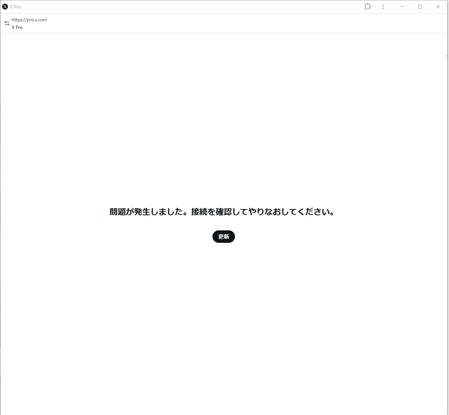View site information via tune icon

click(x=7, y=23)
